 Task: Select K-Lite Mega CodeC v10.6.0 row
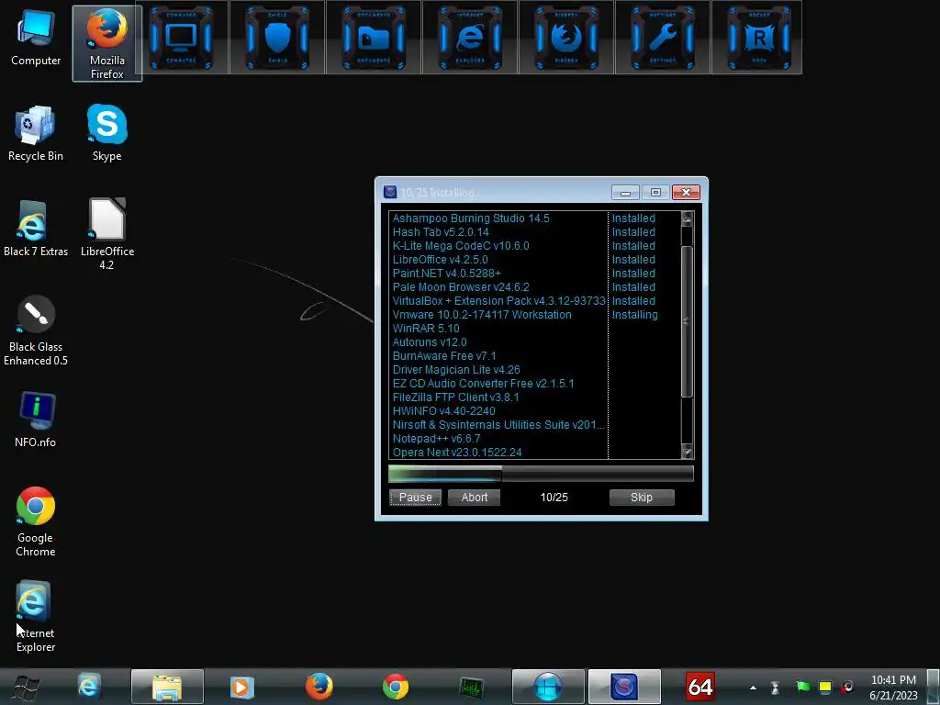click(461, 246)
